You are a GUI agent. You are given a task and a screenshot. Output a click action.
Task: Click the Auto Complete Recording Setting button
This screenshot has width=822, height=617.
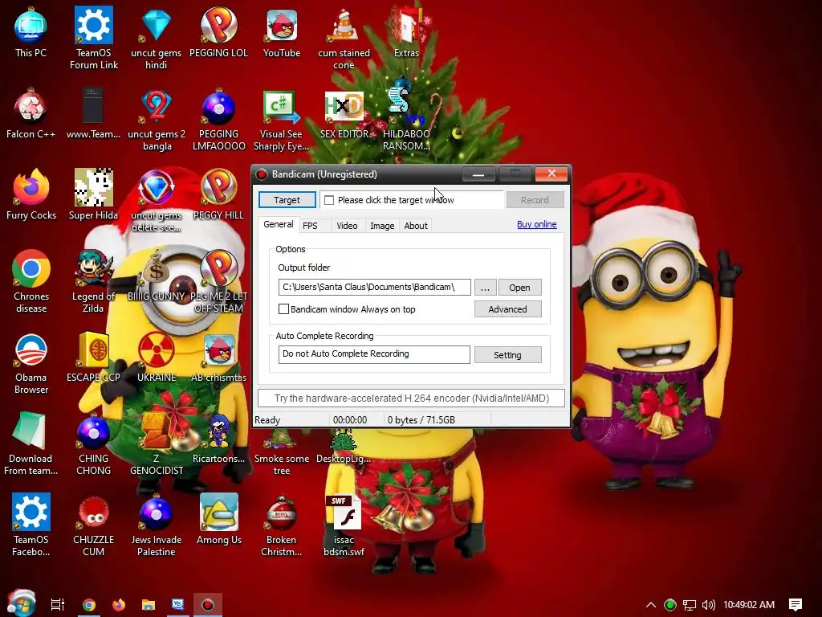click(x=507, y=354)
